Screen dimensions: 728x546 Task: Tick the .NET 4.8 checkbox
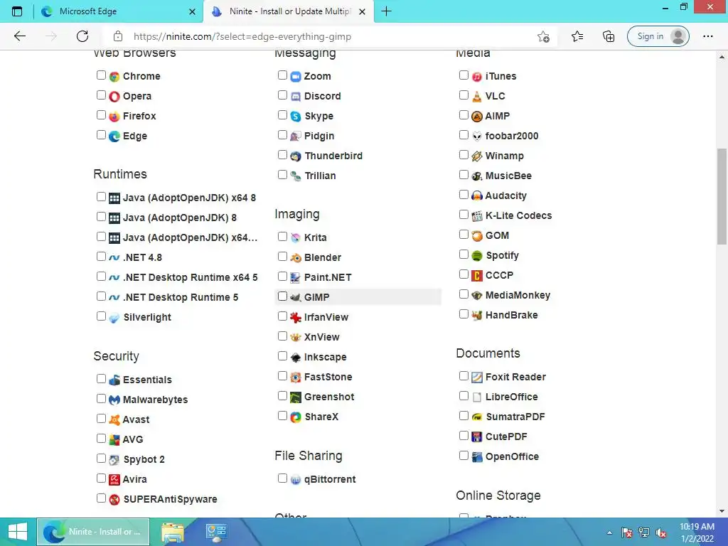101,256
